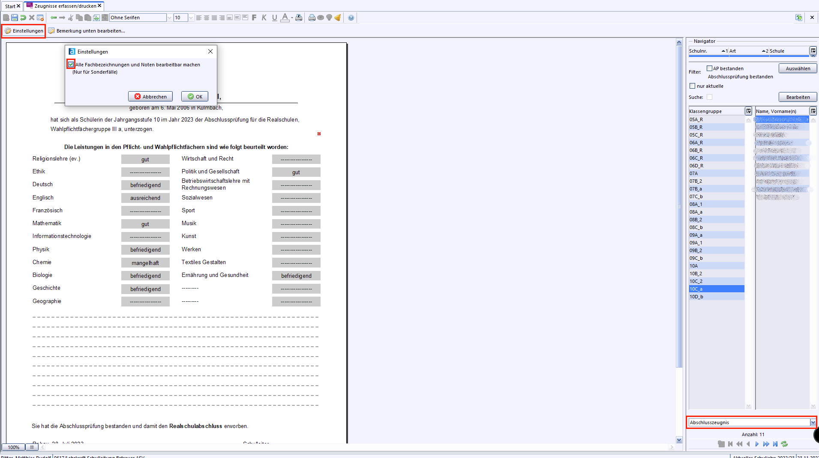Viewport: 819px width, 458px height.
Task: Sort by the Art column header
Action: click(749, 51)
